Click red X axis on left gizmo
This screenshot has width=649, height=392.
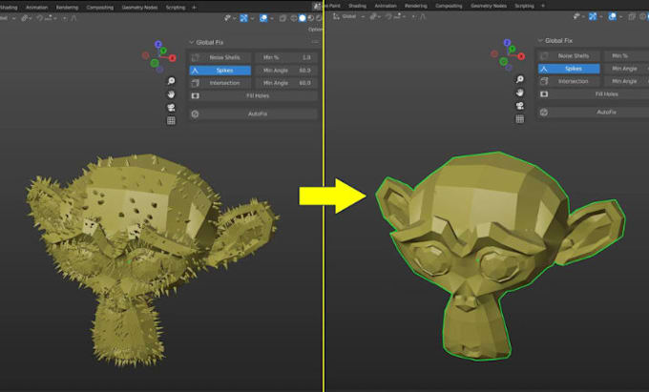[x=172, y=58]
